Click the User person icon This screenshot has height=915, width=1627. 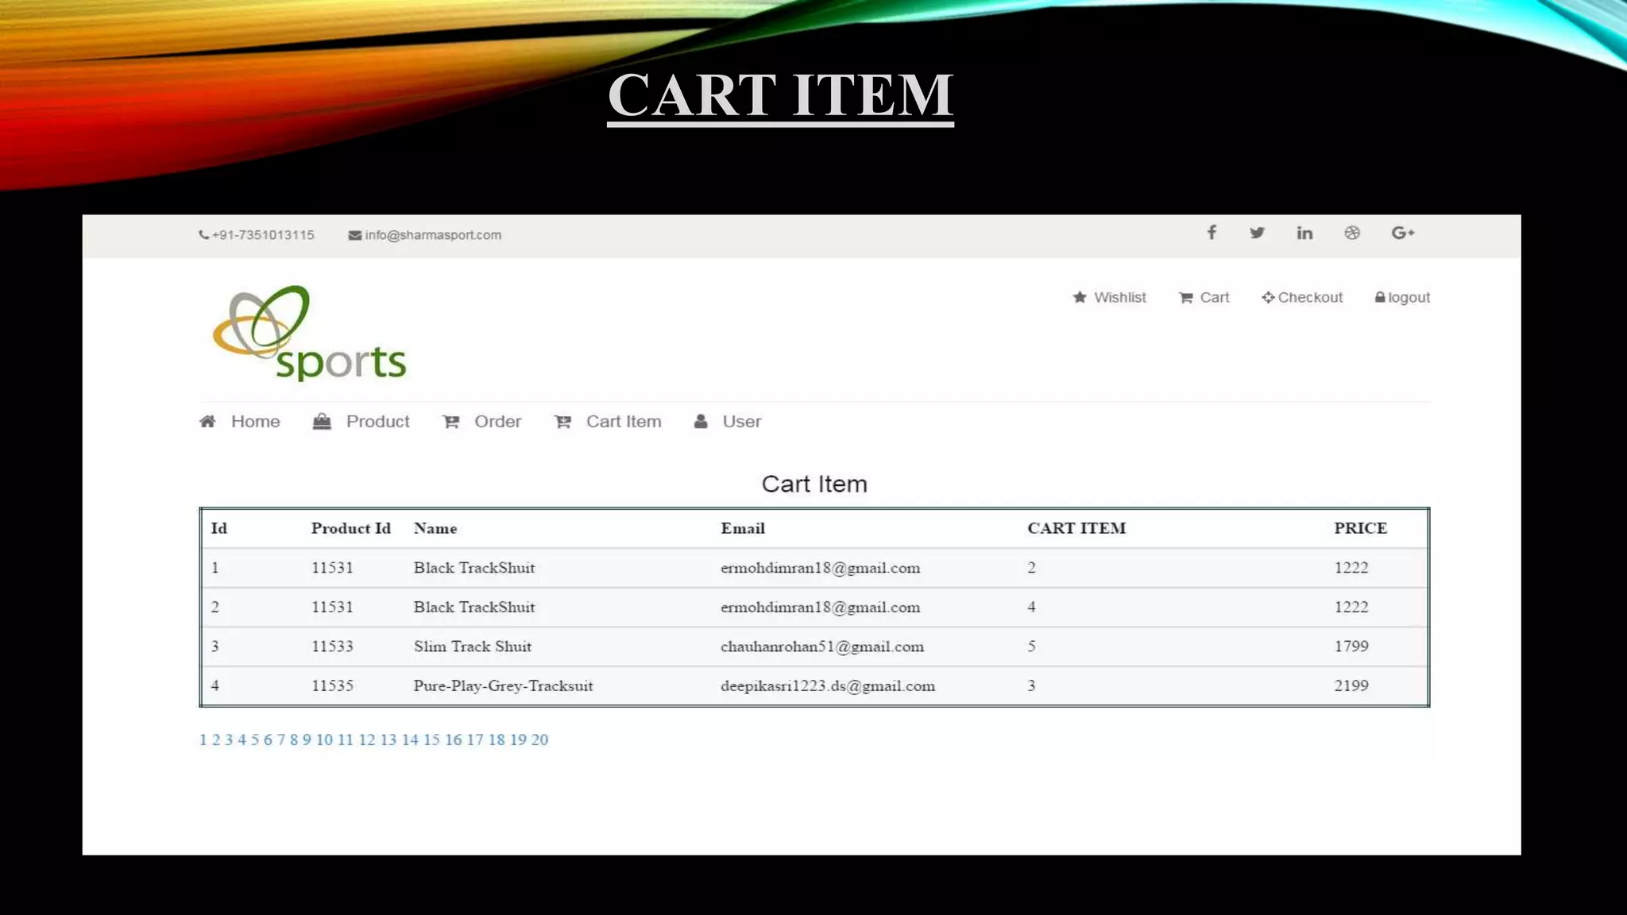(x=701, y=422)
